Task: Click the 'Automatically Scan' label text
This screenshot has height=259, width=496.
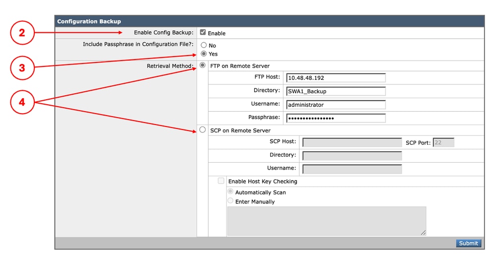Action: coord(260,193)
